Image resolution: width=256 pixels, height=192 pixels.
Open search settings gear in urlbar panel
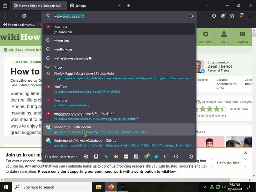(x=191, y=156)
